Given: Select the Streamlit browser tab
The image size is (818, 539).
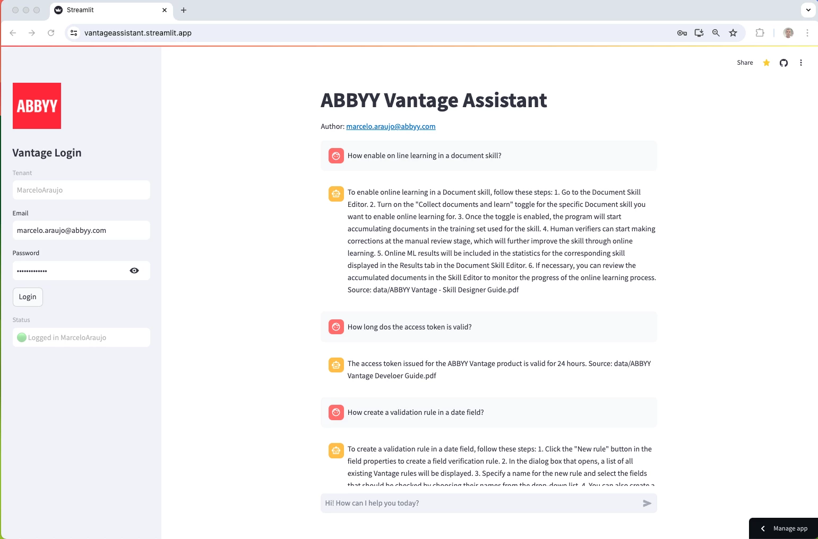Looking at the screenshot, I should [111, 10].
